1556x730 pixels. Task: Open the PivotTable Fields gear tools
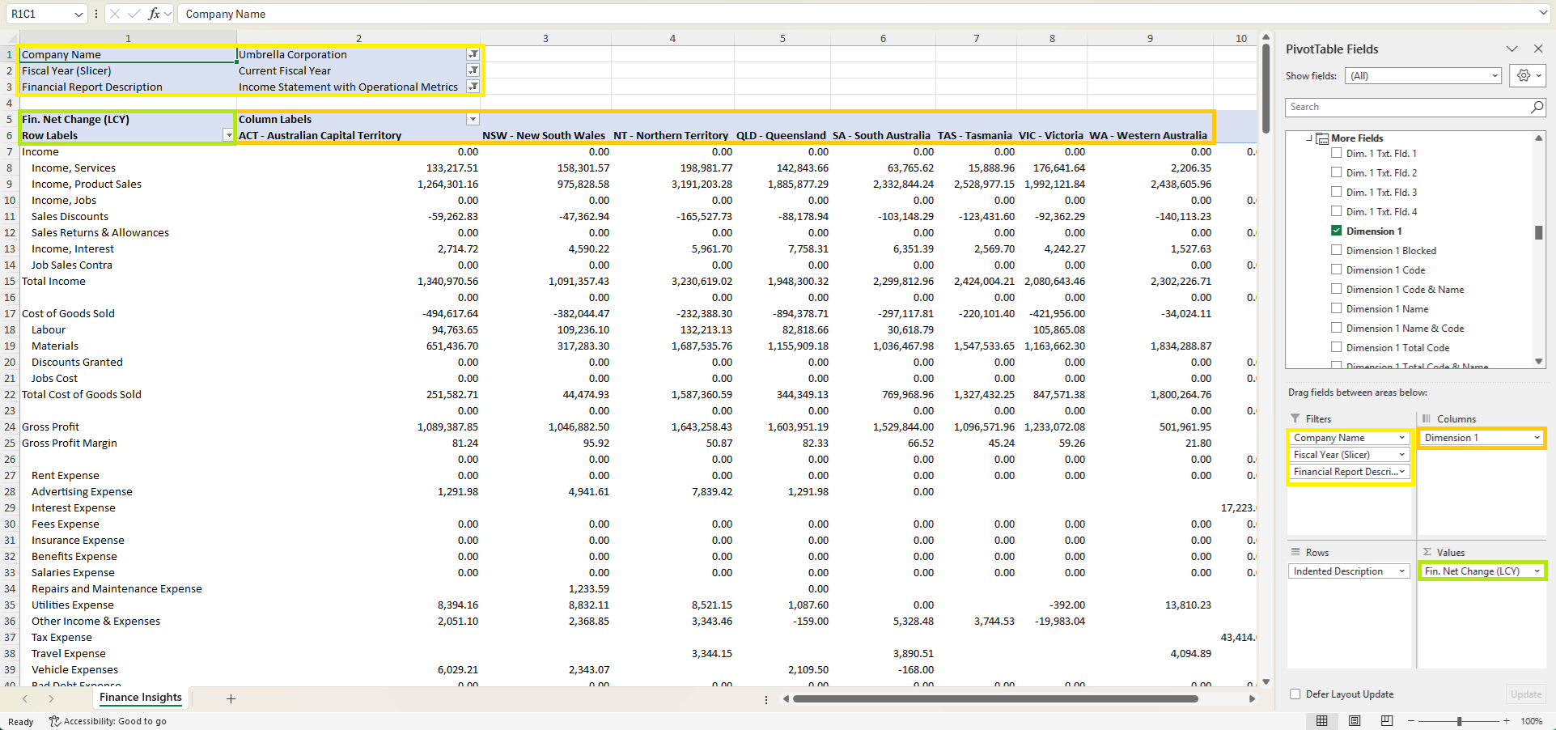pos(1528,75)
